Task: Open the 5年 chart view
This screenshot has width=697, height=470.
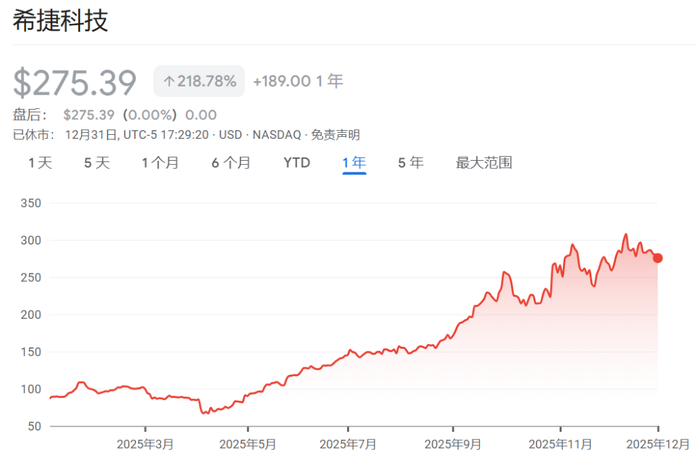Action: (410, 163)
